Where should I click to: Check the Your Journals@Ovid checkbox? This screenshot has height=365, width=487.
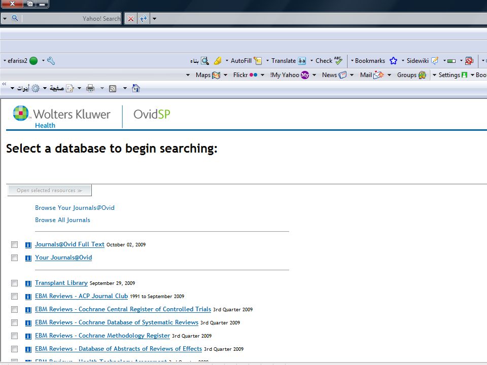[x=14, y=258]
